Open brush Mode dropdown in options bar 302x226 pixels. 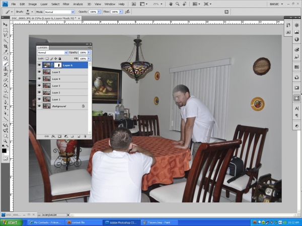(x=73, y=12)
